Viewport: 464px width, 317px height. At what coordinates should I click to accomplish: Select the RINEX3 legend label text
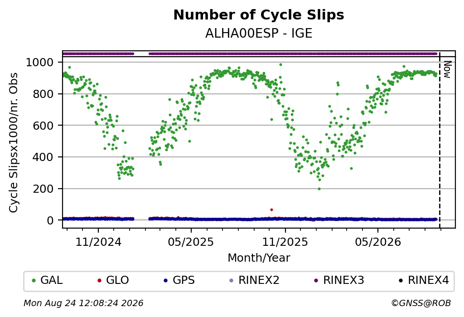point(343,280)
